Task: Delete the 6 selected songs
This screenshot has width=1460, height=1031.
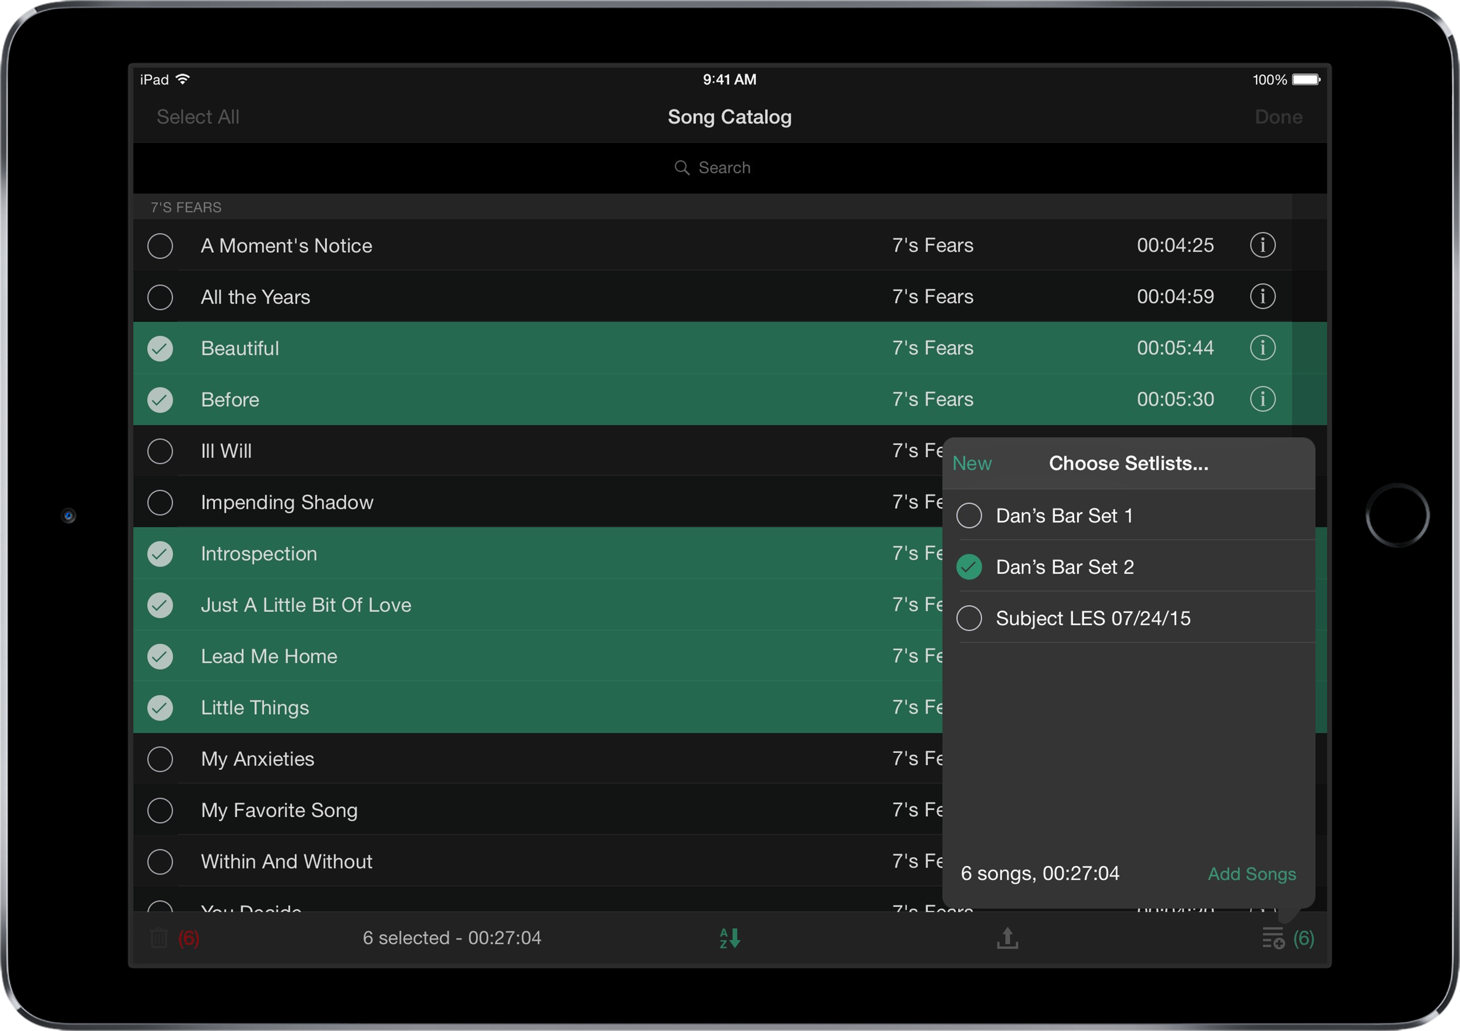Action: (159, 938)
